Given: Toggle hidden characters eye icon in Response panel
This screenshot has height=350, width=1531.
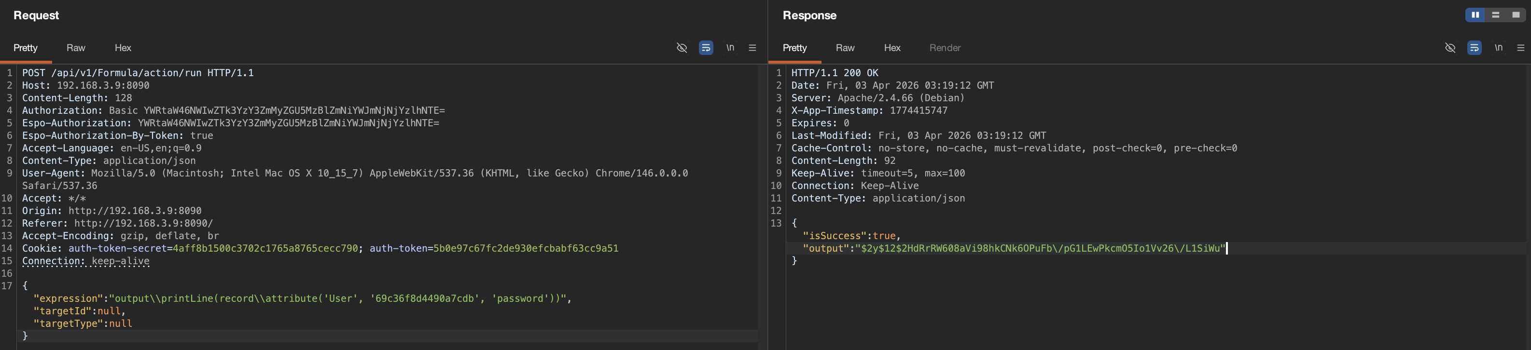Looking at the screenshot, I should point(1450,47).
